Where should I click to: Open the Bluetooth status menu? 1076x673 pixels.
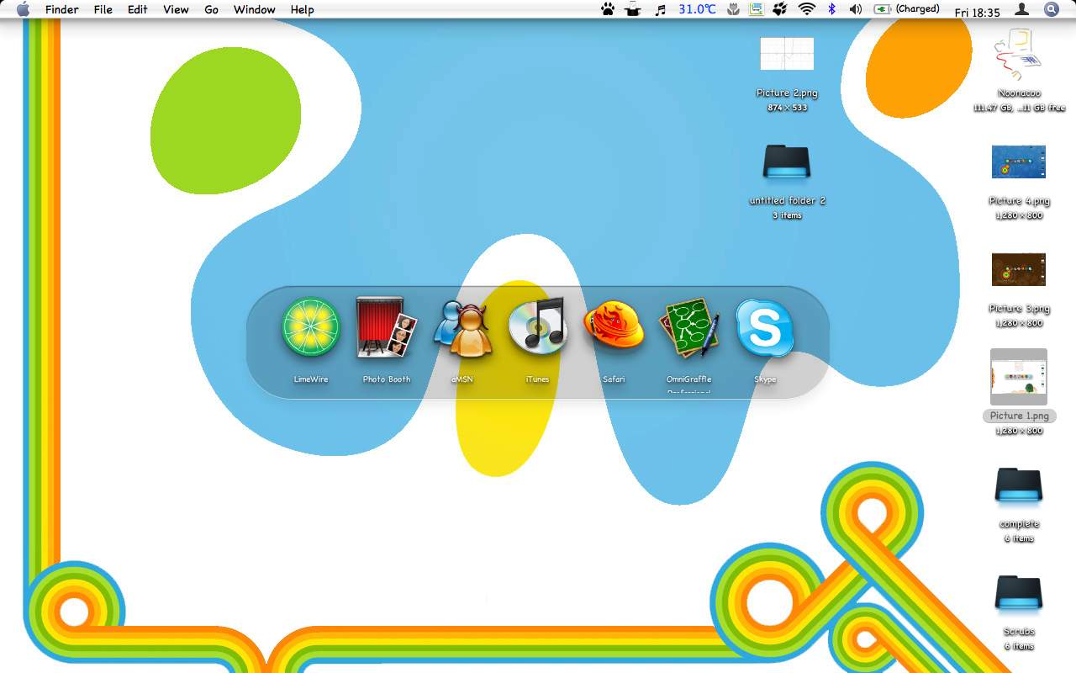[832, 9]
